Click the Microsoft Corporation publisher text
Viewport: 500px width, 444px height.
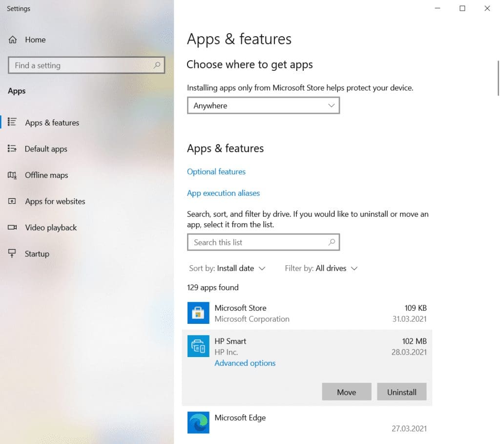(252, 318)
